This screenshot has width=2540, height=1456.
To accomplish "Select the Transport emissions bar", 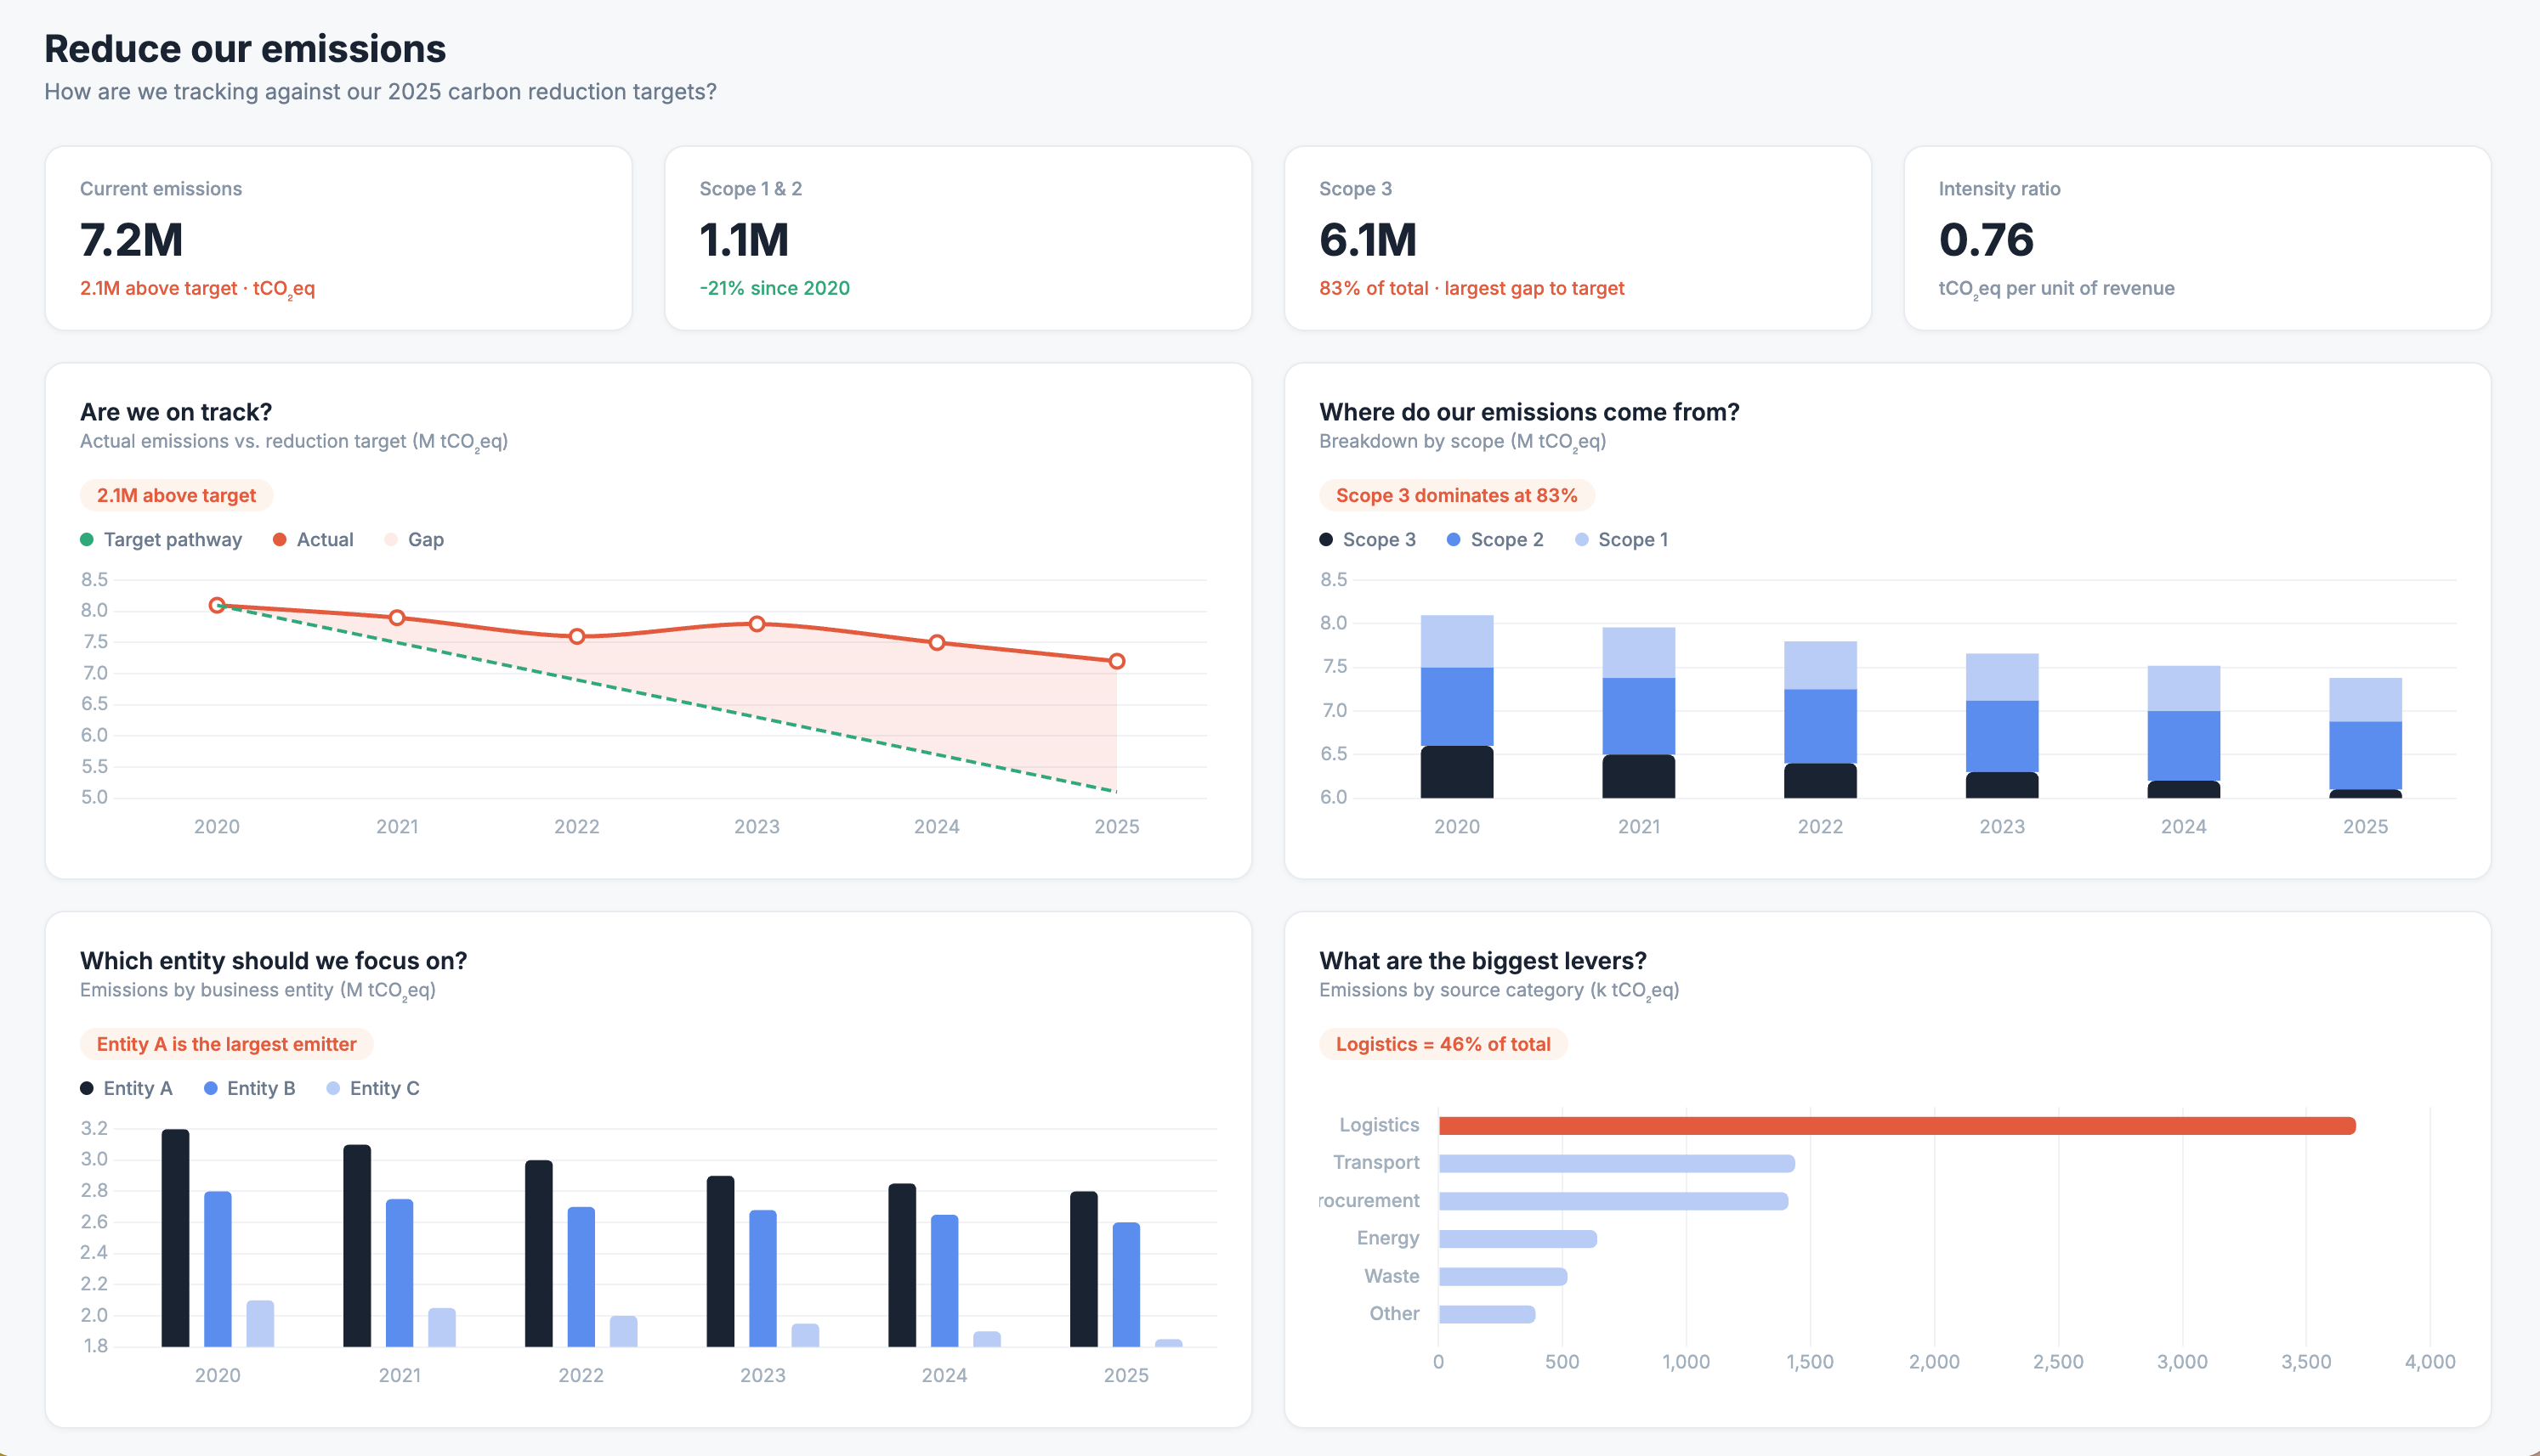I will (x=1616, y=1163).
